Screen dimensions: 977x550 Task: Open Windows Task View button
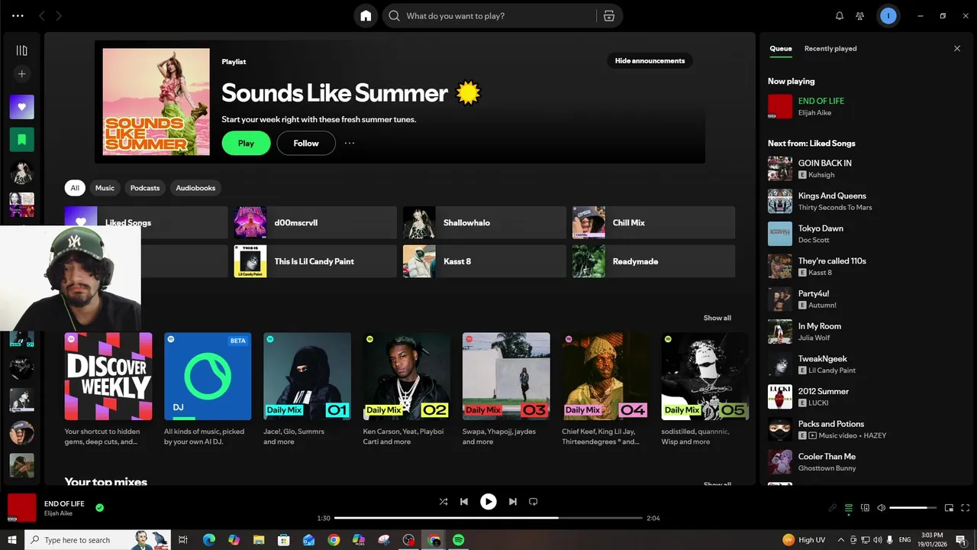(x=183, y=540)
